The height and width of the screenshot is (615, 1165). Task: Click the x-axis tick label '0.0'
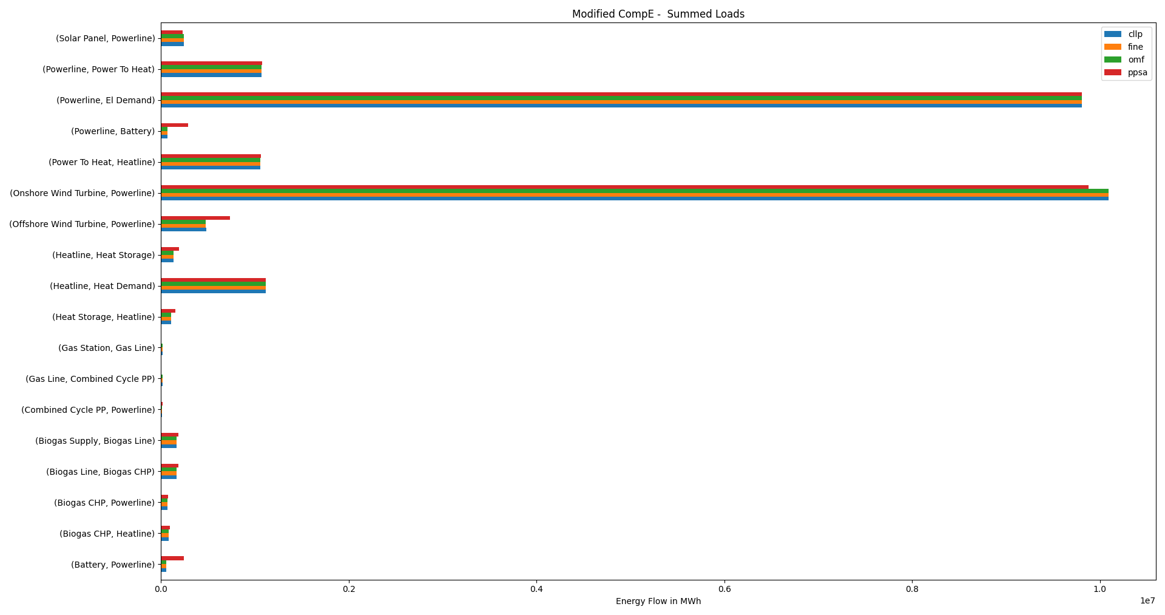(161, 588)
